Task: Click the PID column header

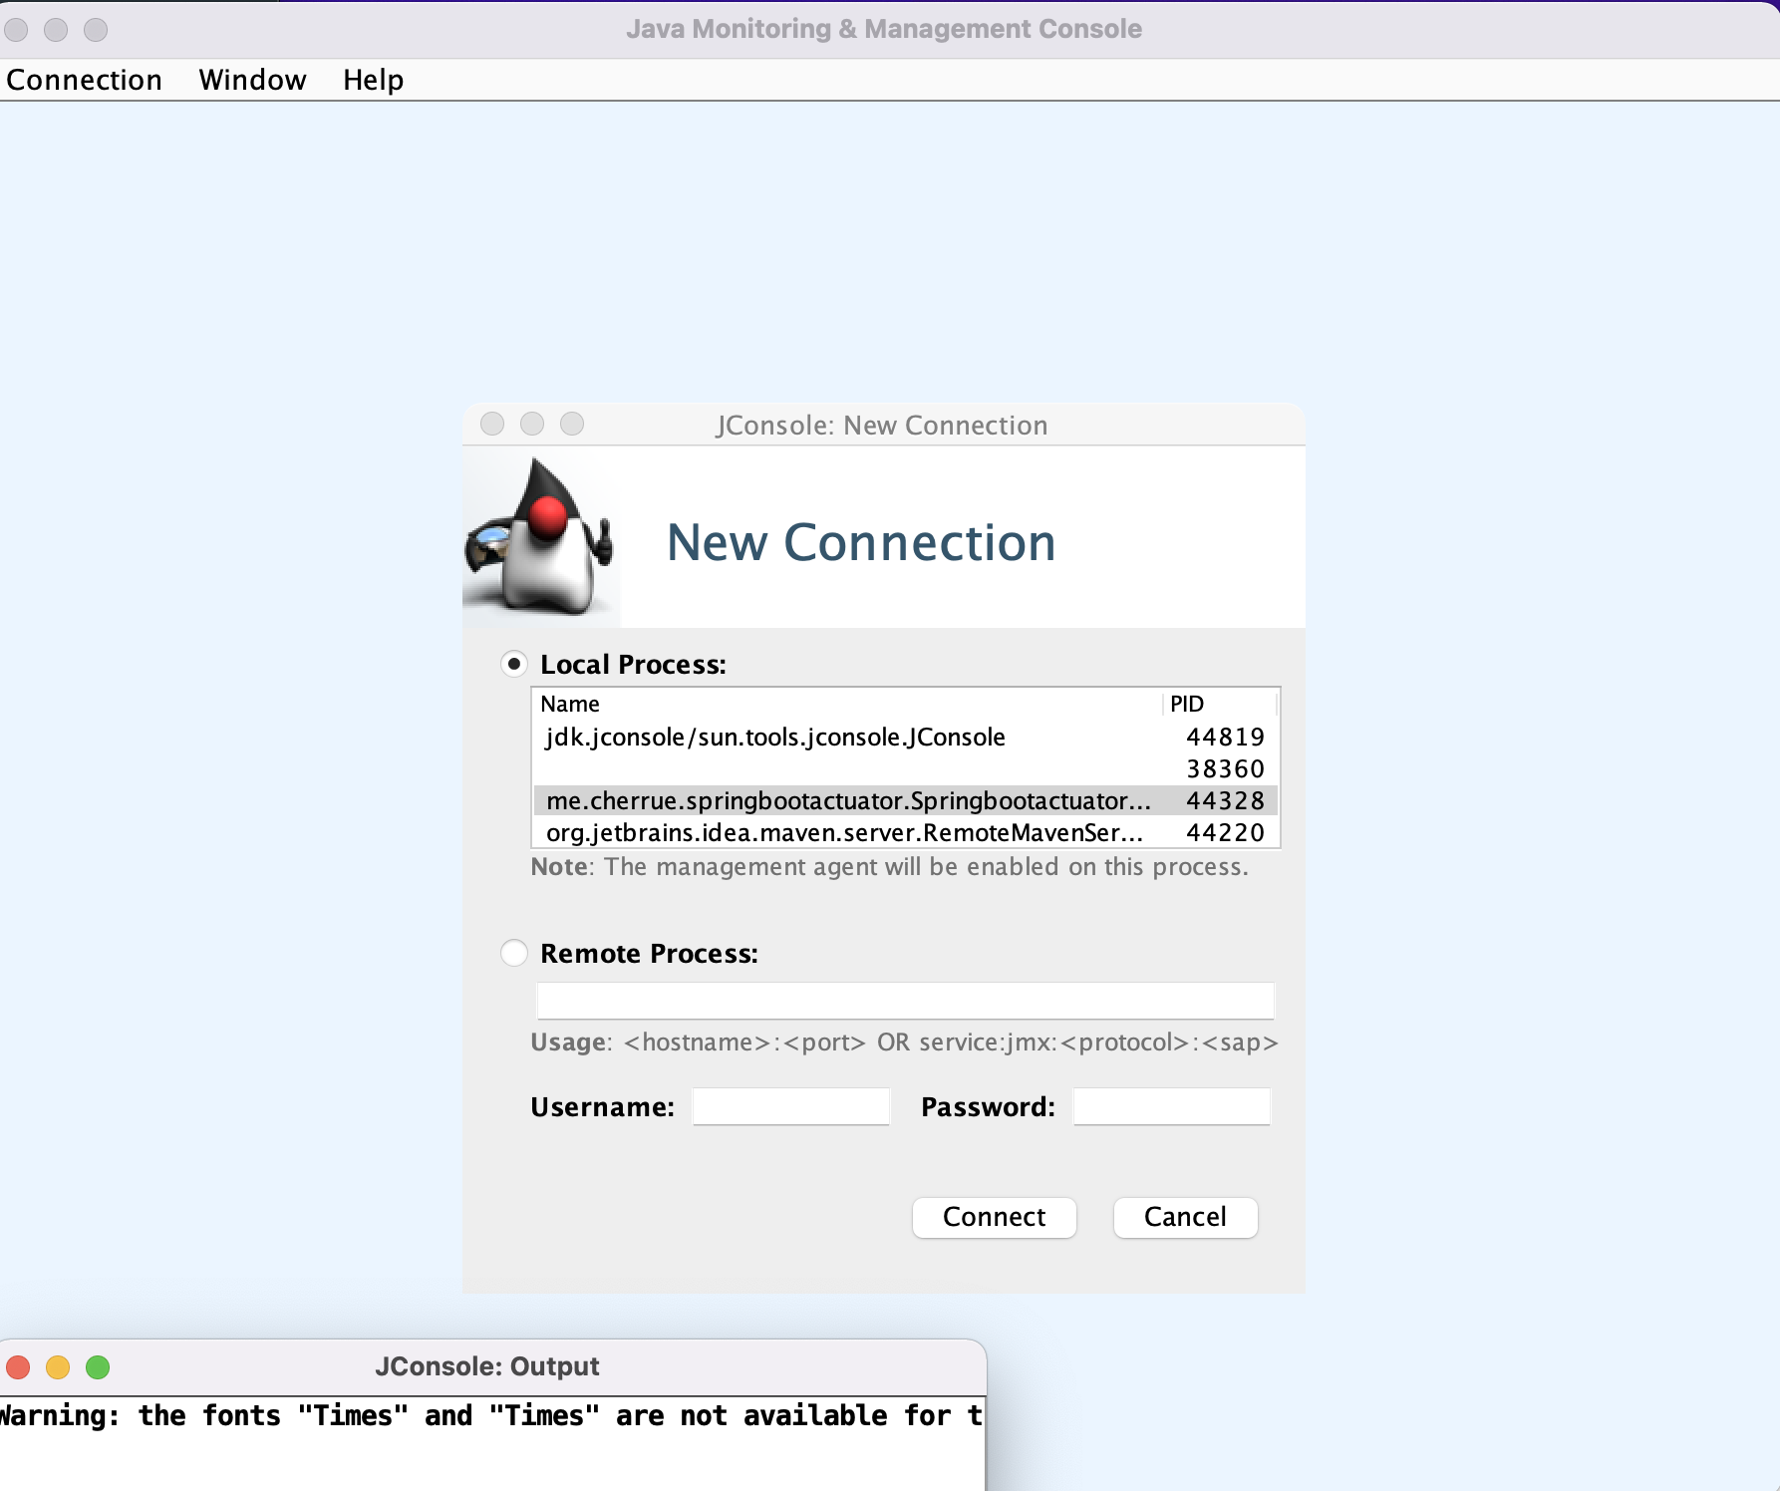Action: [1220, 704]
